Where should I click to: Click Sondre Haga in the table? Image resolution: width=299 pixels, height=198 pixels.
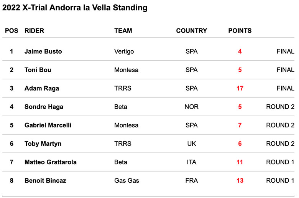pyautogui.click(x=44, y=107)
